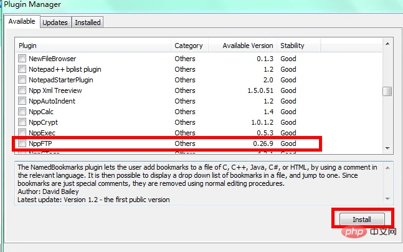This screenshot has height=252, width=403.
Task: Mark the Notepad++ bplist plugin checkbox
Action: tap(23, 69)
